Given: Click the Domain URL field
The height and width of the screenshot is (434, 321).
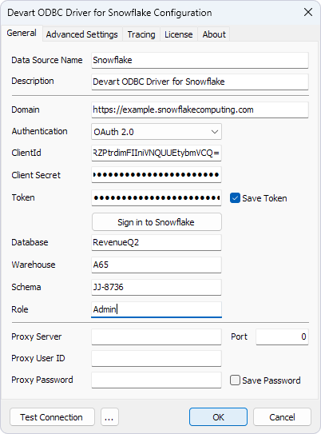Looking at the screenshot, I should pos(200,109).
